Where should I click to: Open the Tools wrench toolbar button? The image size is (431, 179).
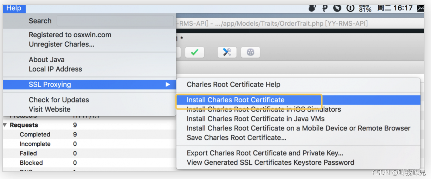tap(227, 52)
